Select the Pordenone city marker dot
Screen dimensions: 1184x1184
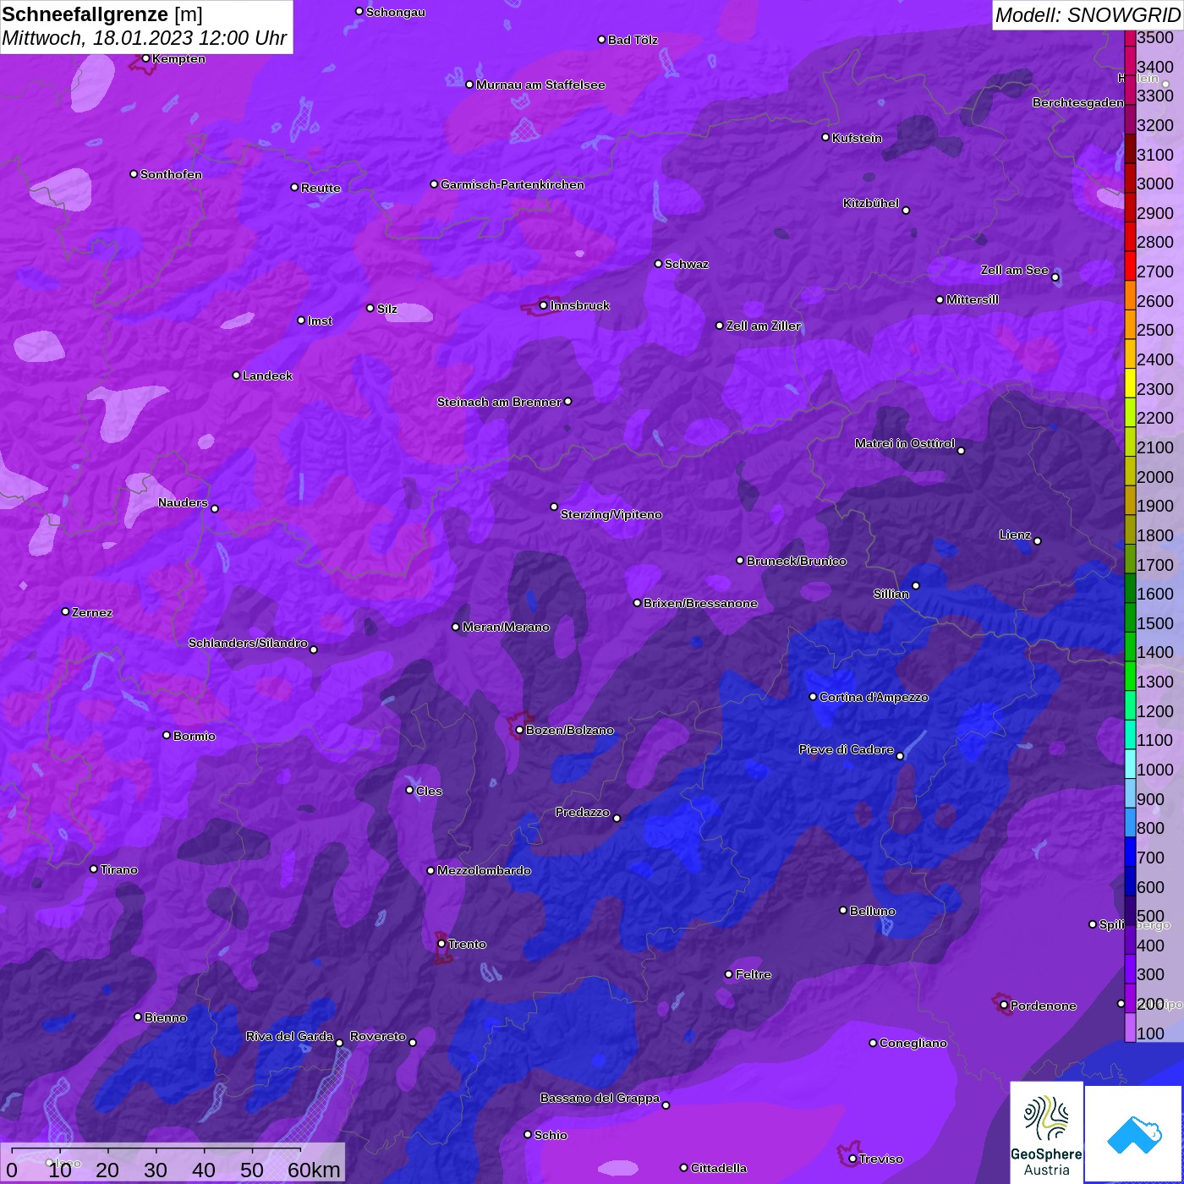coord(1004,1006)
